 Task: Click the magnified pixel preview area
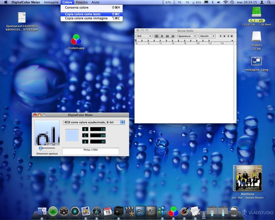[x=47, y=133]
